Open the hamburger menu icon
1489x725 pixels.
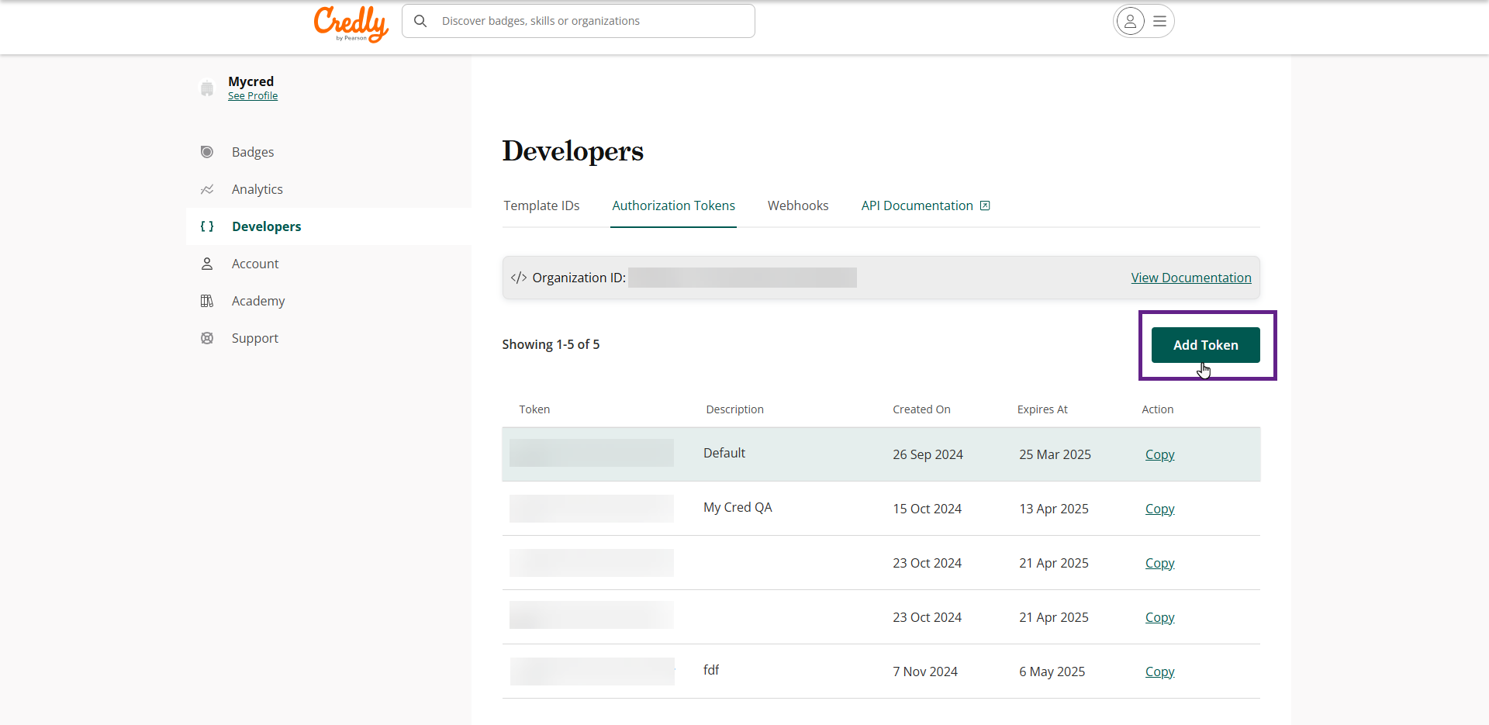pos(1159,21)
